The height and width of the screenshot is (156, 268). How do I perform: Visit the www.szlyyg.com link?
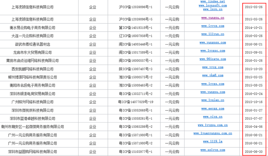(213, 150)
